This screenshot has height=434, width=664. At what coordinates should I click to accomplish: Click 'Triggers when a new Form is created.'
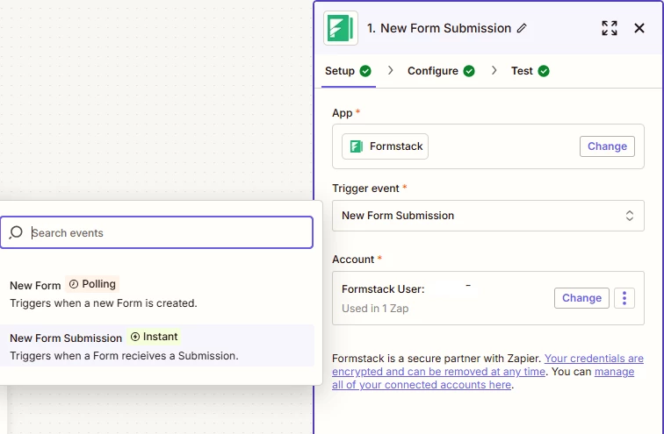(x=104, y=303)
